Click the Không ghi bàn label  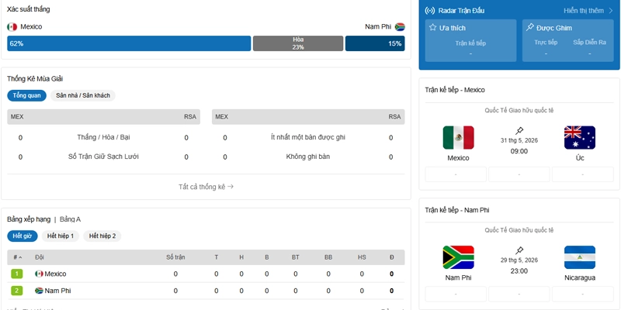(x=308, y=157)
